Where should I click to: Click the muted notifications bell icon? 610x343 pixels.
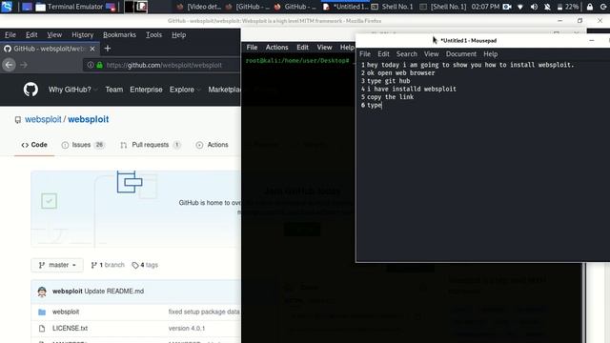click(547, 7)
